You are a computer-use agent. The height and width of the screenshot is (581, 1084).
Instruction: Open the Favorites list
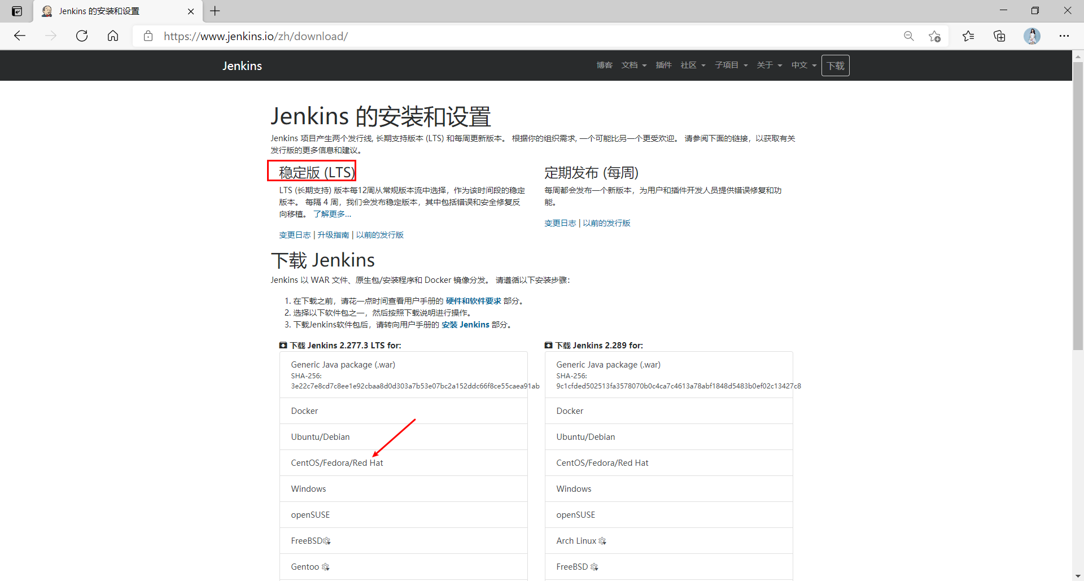point(968,36)
